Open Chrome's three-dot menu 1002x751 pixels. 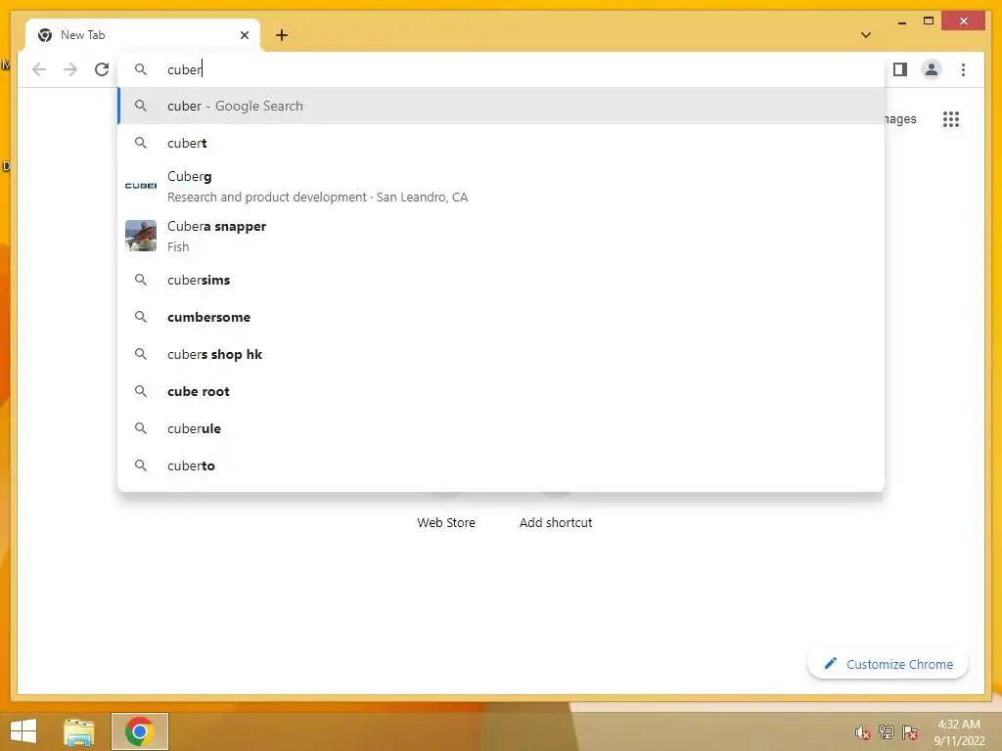point(963,69)
